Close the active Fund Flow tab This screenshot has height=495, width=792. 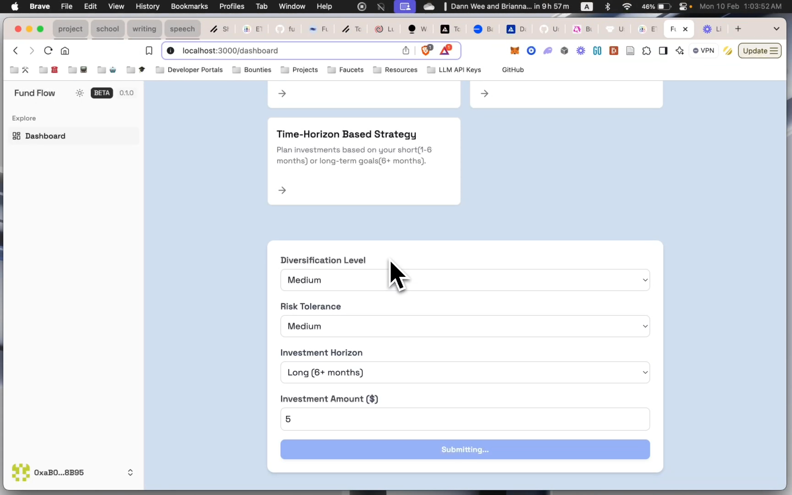685,29
